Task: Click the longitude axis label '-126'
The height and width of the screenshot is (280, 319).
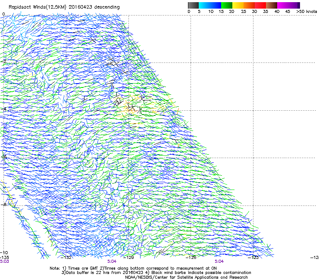Action: [x=191, y=258]
